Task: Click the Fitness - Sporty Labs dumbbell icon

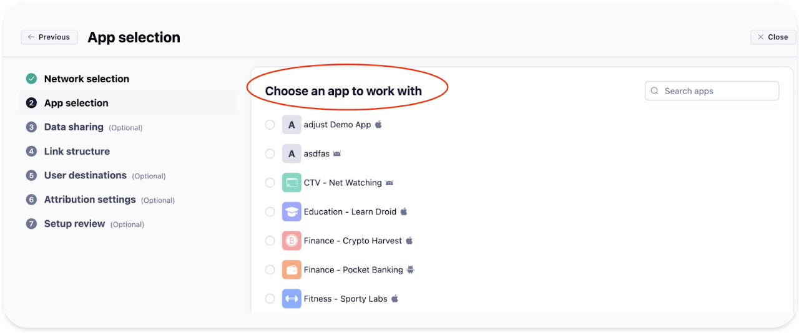Action: [292, 299]
